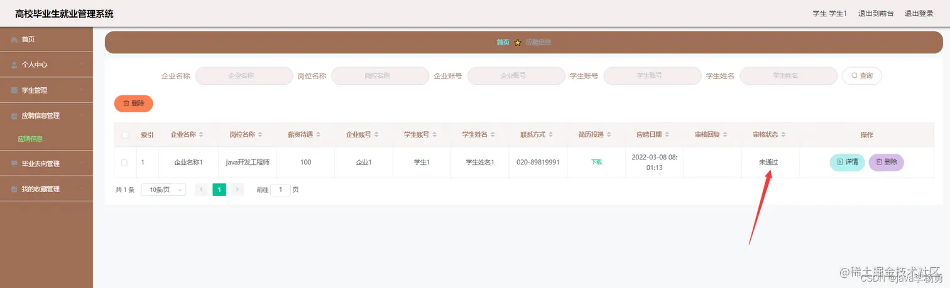Sort table by 应聘日期 column arrows
This screenshot has height=288, width=950.
click(667, 135)
